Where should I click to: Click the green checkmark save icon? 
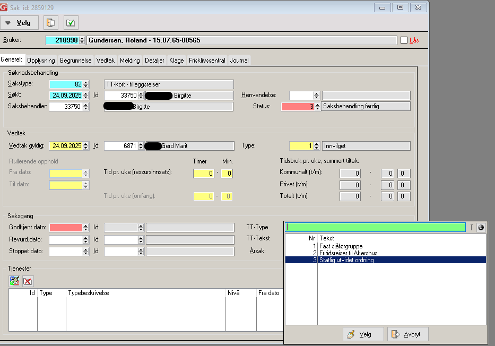click(x=71, y=23)
